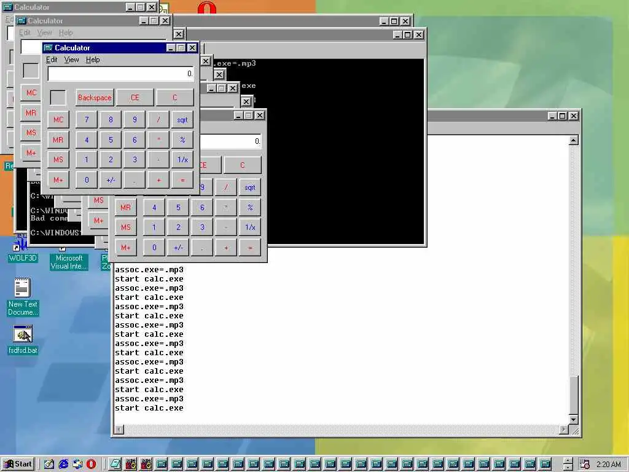Image resolution: width=629 pixels, height=472 pixels.
Task: Click M+ in the active Calculator
Action: click(58, 180)
